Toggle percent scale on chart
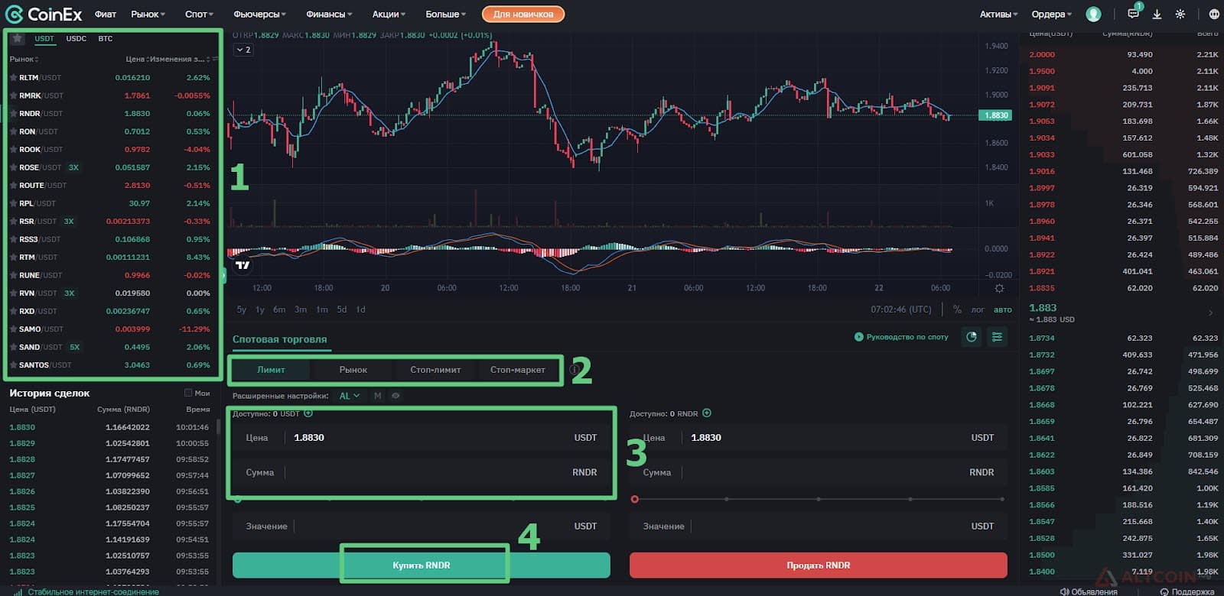1224x596 pixels. click(957, 309)
